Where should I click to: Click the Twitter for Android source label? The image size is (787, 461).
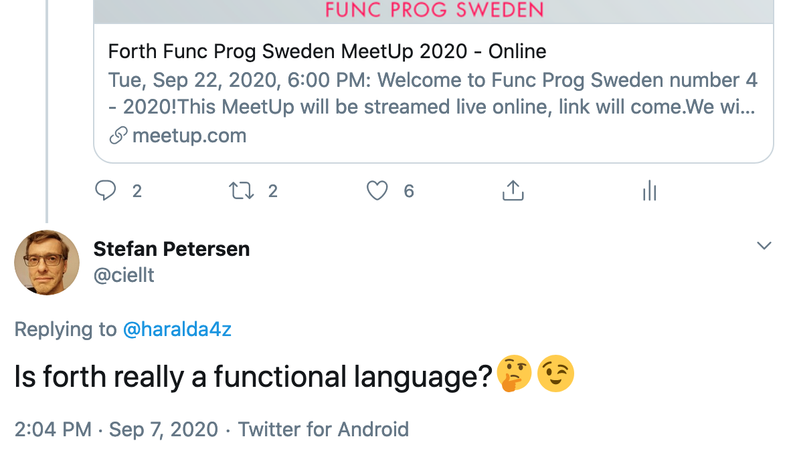[x=323, y=430]
